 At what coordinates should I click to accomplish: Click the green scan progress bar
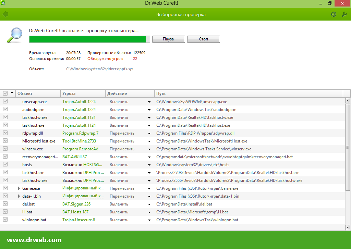click(89, 39)
